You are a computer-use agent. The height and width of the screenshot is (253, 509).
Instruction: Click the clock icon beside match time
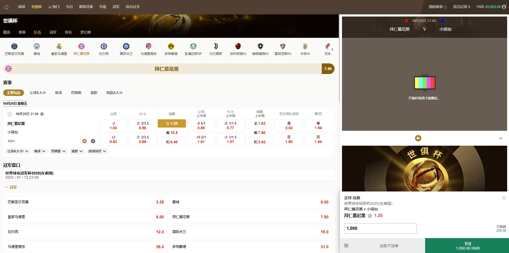click(42, 114)
